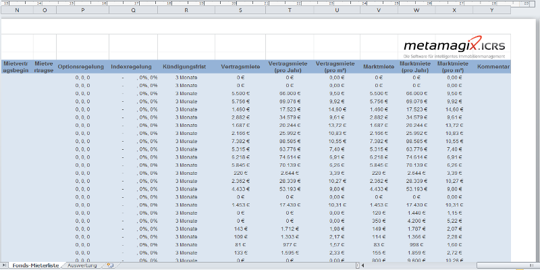Click the horizontal scrollbar left arrow

363,265
